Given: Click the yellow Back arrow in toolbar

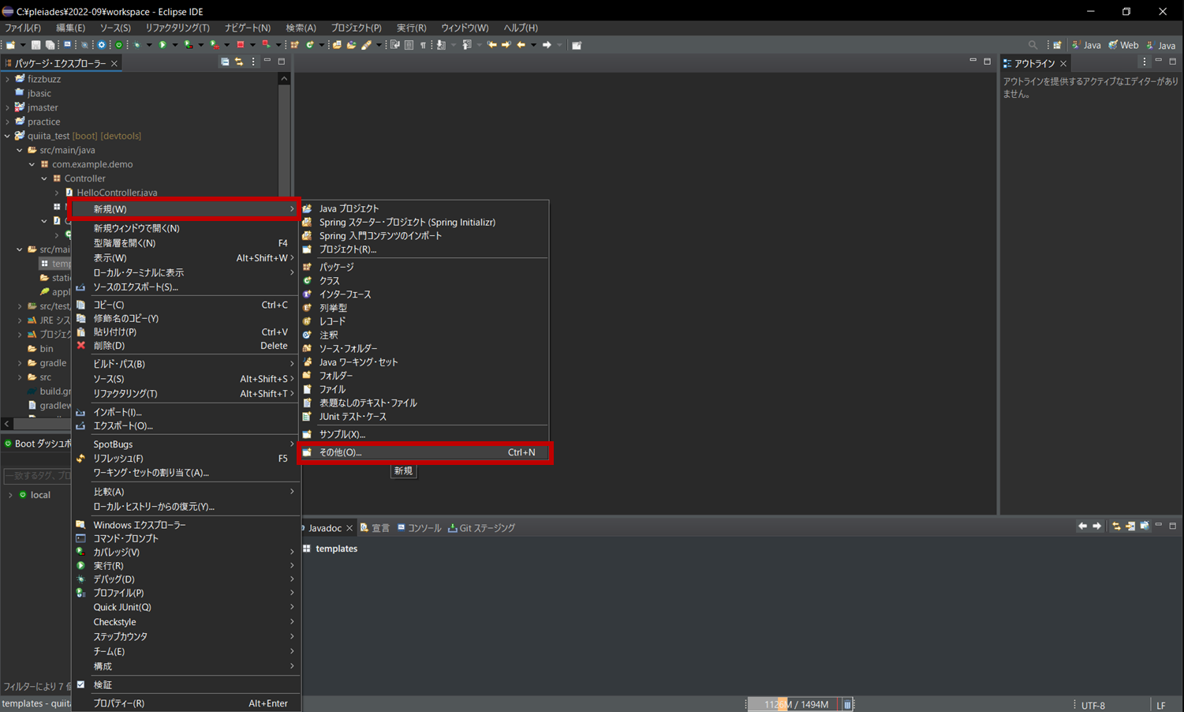Looking at the screenshot, I should click(521, 45).
